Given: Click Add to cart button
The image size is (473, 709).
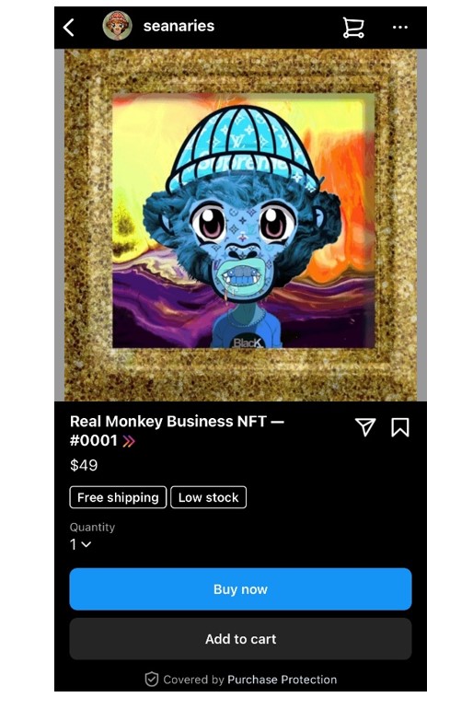Looking at the screenshot, I should point(240,639).
